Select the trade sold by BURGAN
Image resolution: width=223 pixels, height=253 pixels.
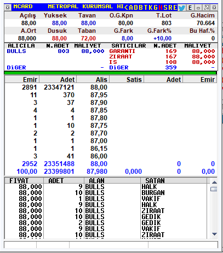tap(106, 193)
